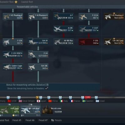
Task: Select Preset #6
Action: point(30,120)
